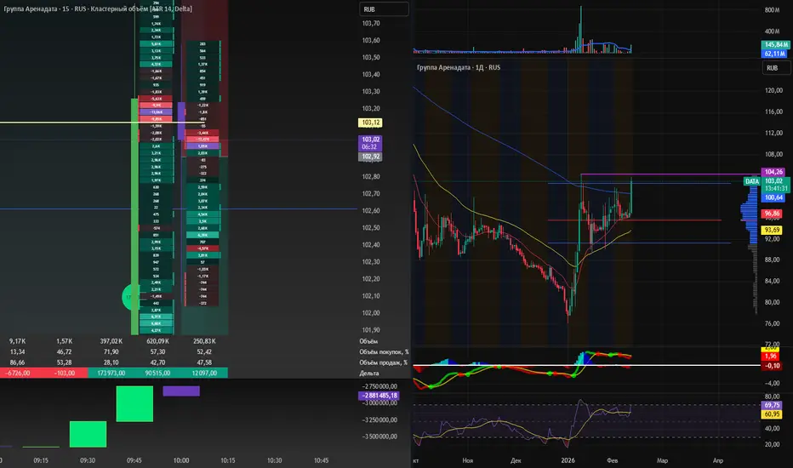Viewport: 793px width, 468px height.
Task: Click the 'Объём' row label
Action: click(x=368, y=341)
